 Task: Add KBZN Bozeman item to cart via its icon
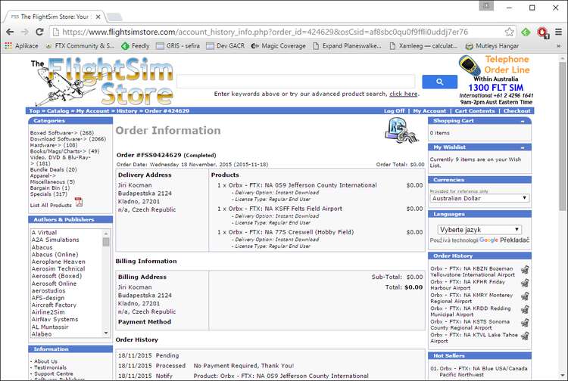tap(525, 269)
